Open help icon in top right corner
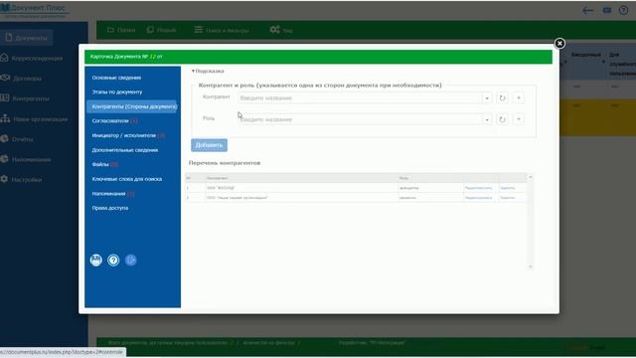 623,10
